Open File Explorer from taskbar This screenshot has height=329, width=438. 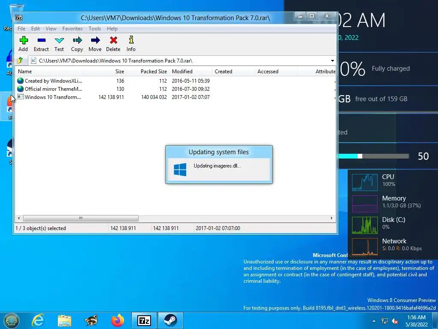pos(65,321)
